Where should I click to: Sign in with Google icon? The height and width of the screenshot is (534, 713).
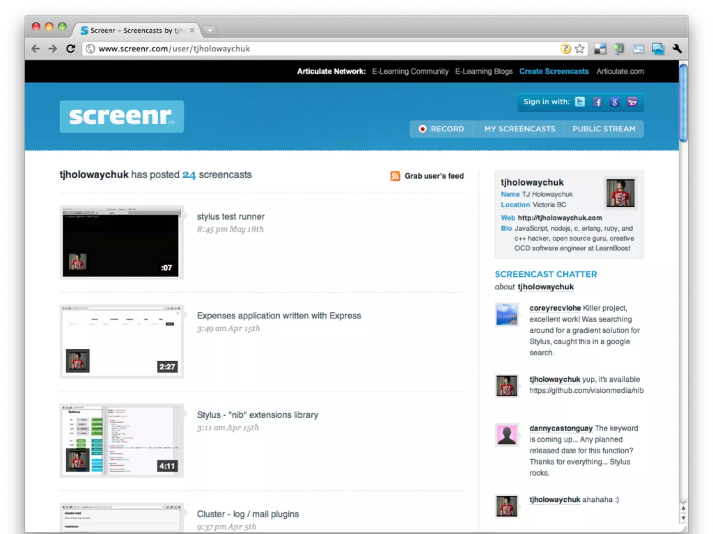(x=615, y=102)
